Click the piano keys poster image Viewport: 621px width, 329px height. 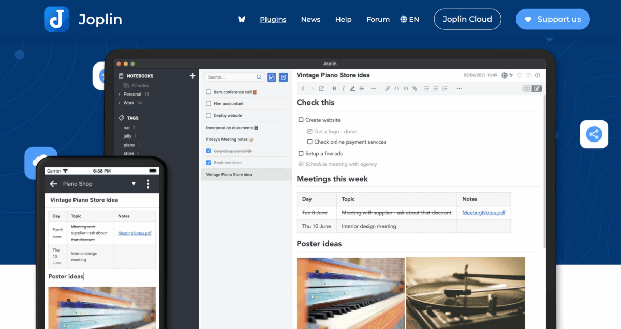[350, 293]
